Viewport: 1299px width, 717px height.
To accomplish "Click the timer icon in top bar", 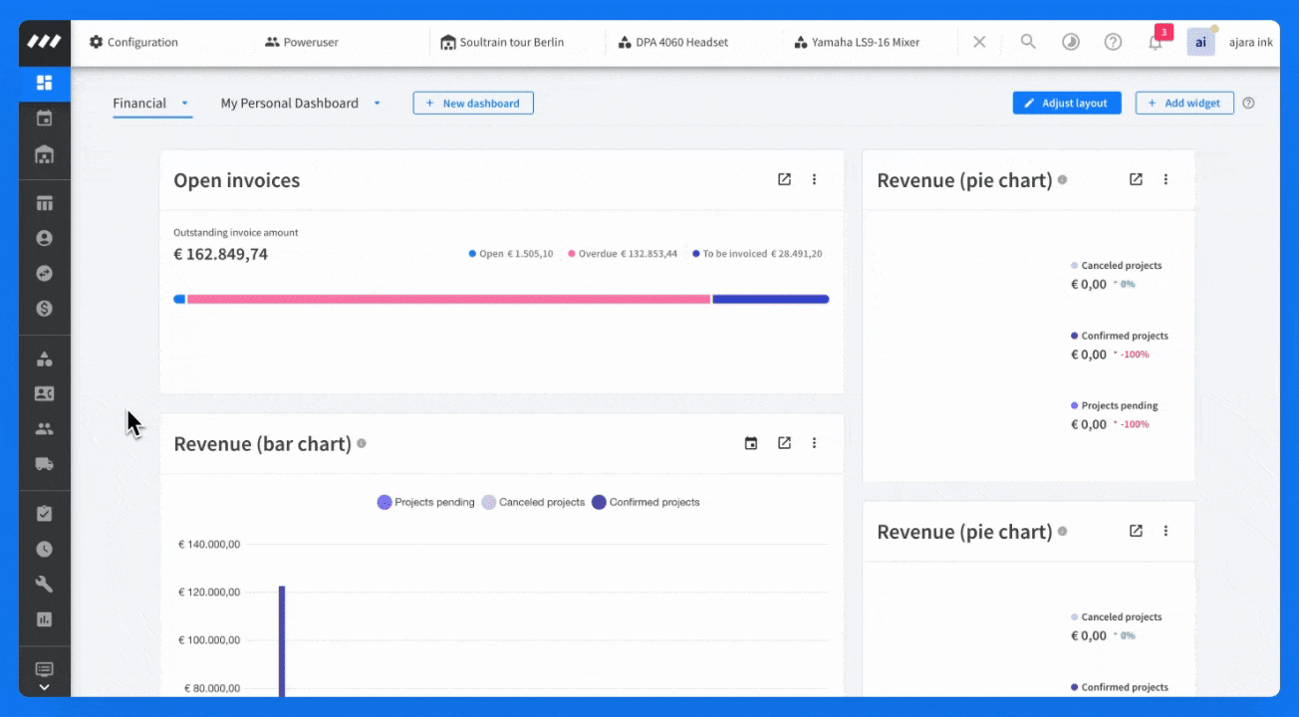I will point(1071,42).
